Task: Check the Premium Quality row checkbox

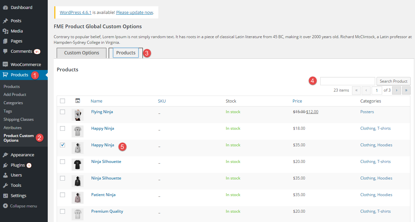Action: (62, 211)
